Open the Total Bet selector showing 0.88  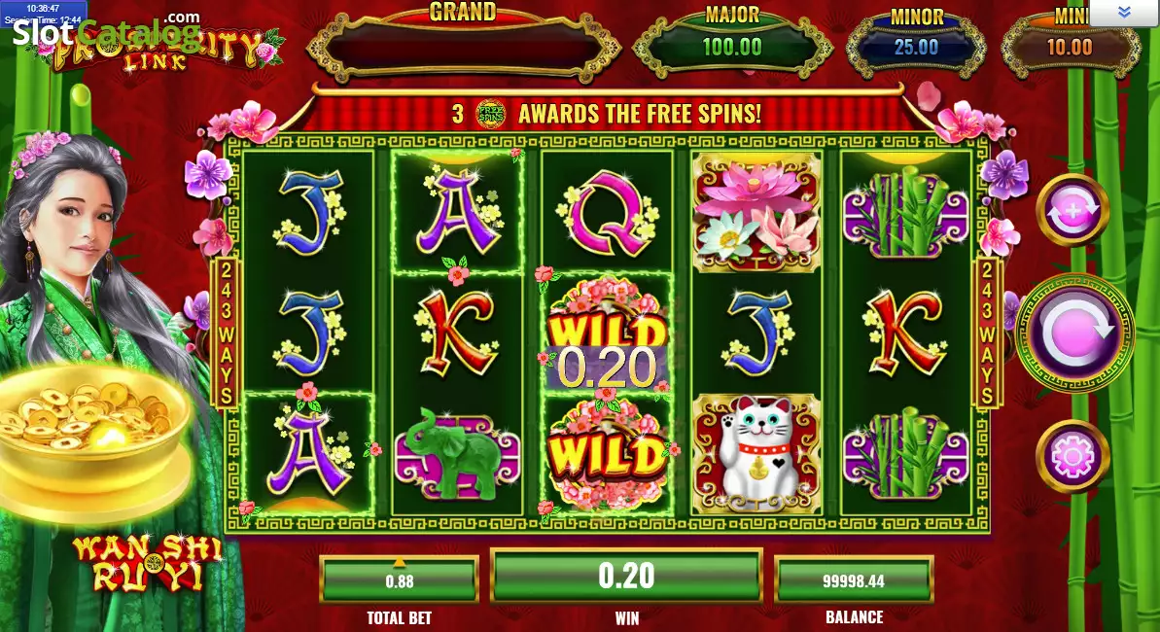click(399, 580)
